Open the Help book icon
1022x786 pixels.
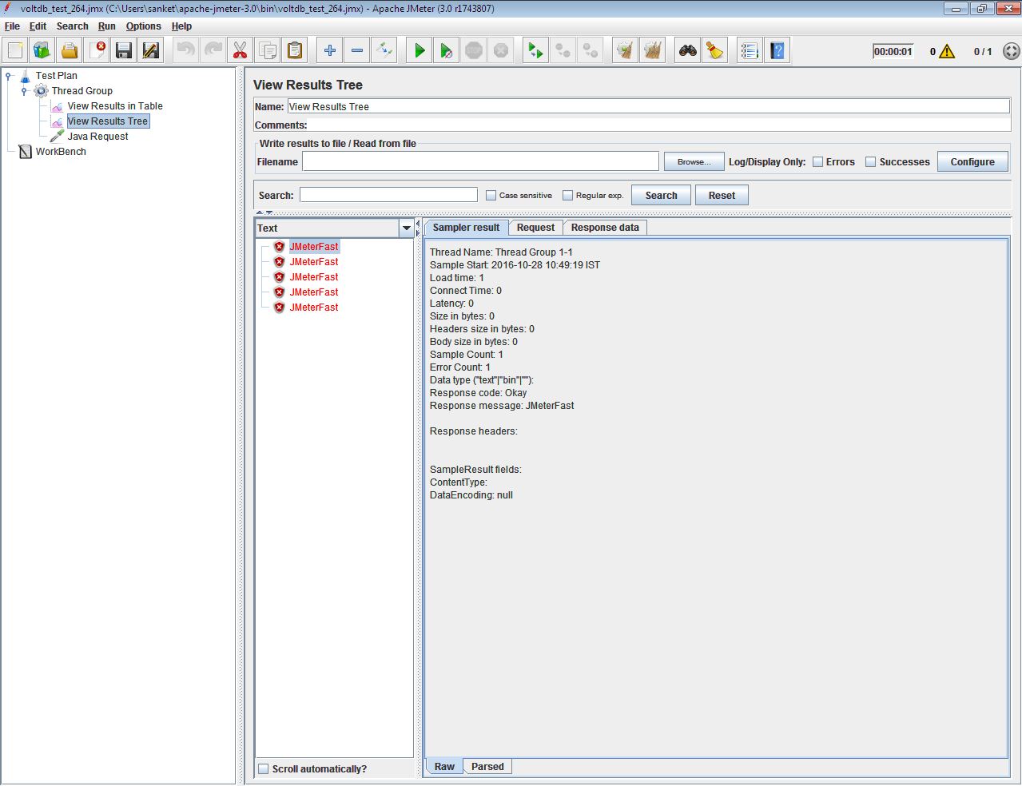[x=777, y=50]
